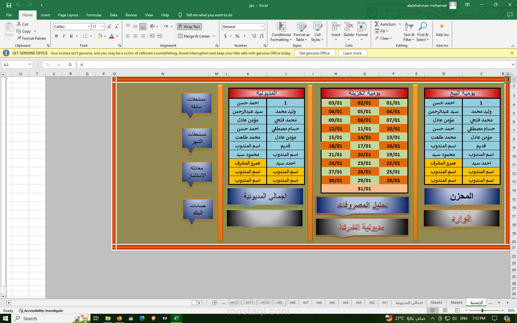Toggle Bottom Align vertical alignment
The image size is (517, 323).
click(143, 27)
